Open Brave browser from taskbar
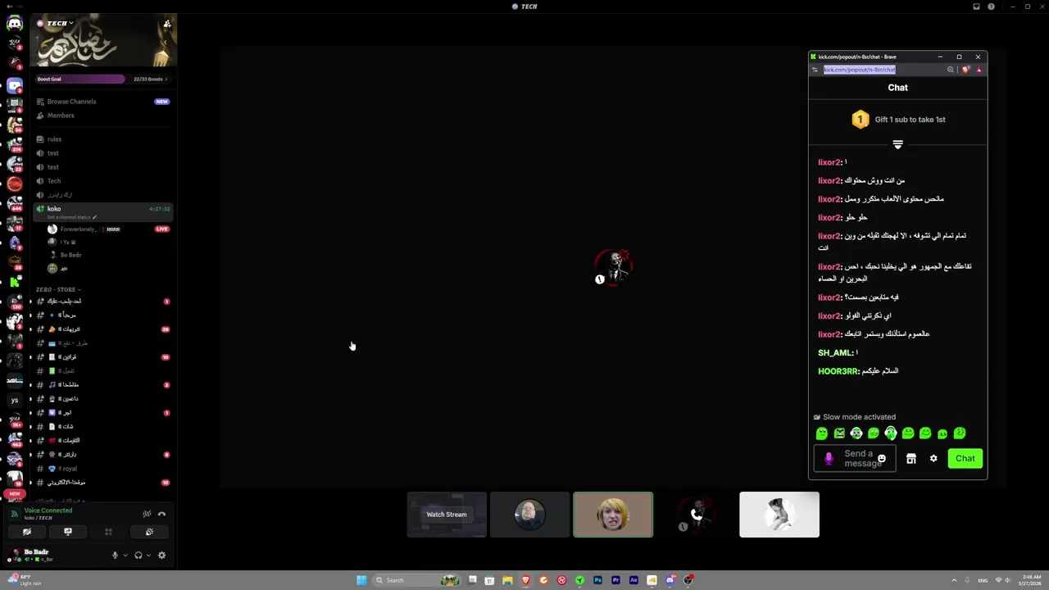 [525, 580]
